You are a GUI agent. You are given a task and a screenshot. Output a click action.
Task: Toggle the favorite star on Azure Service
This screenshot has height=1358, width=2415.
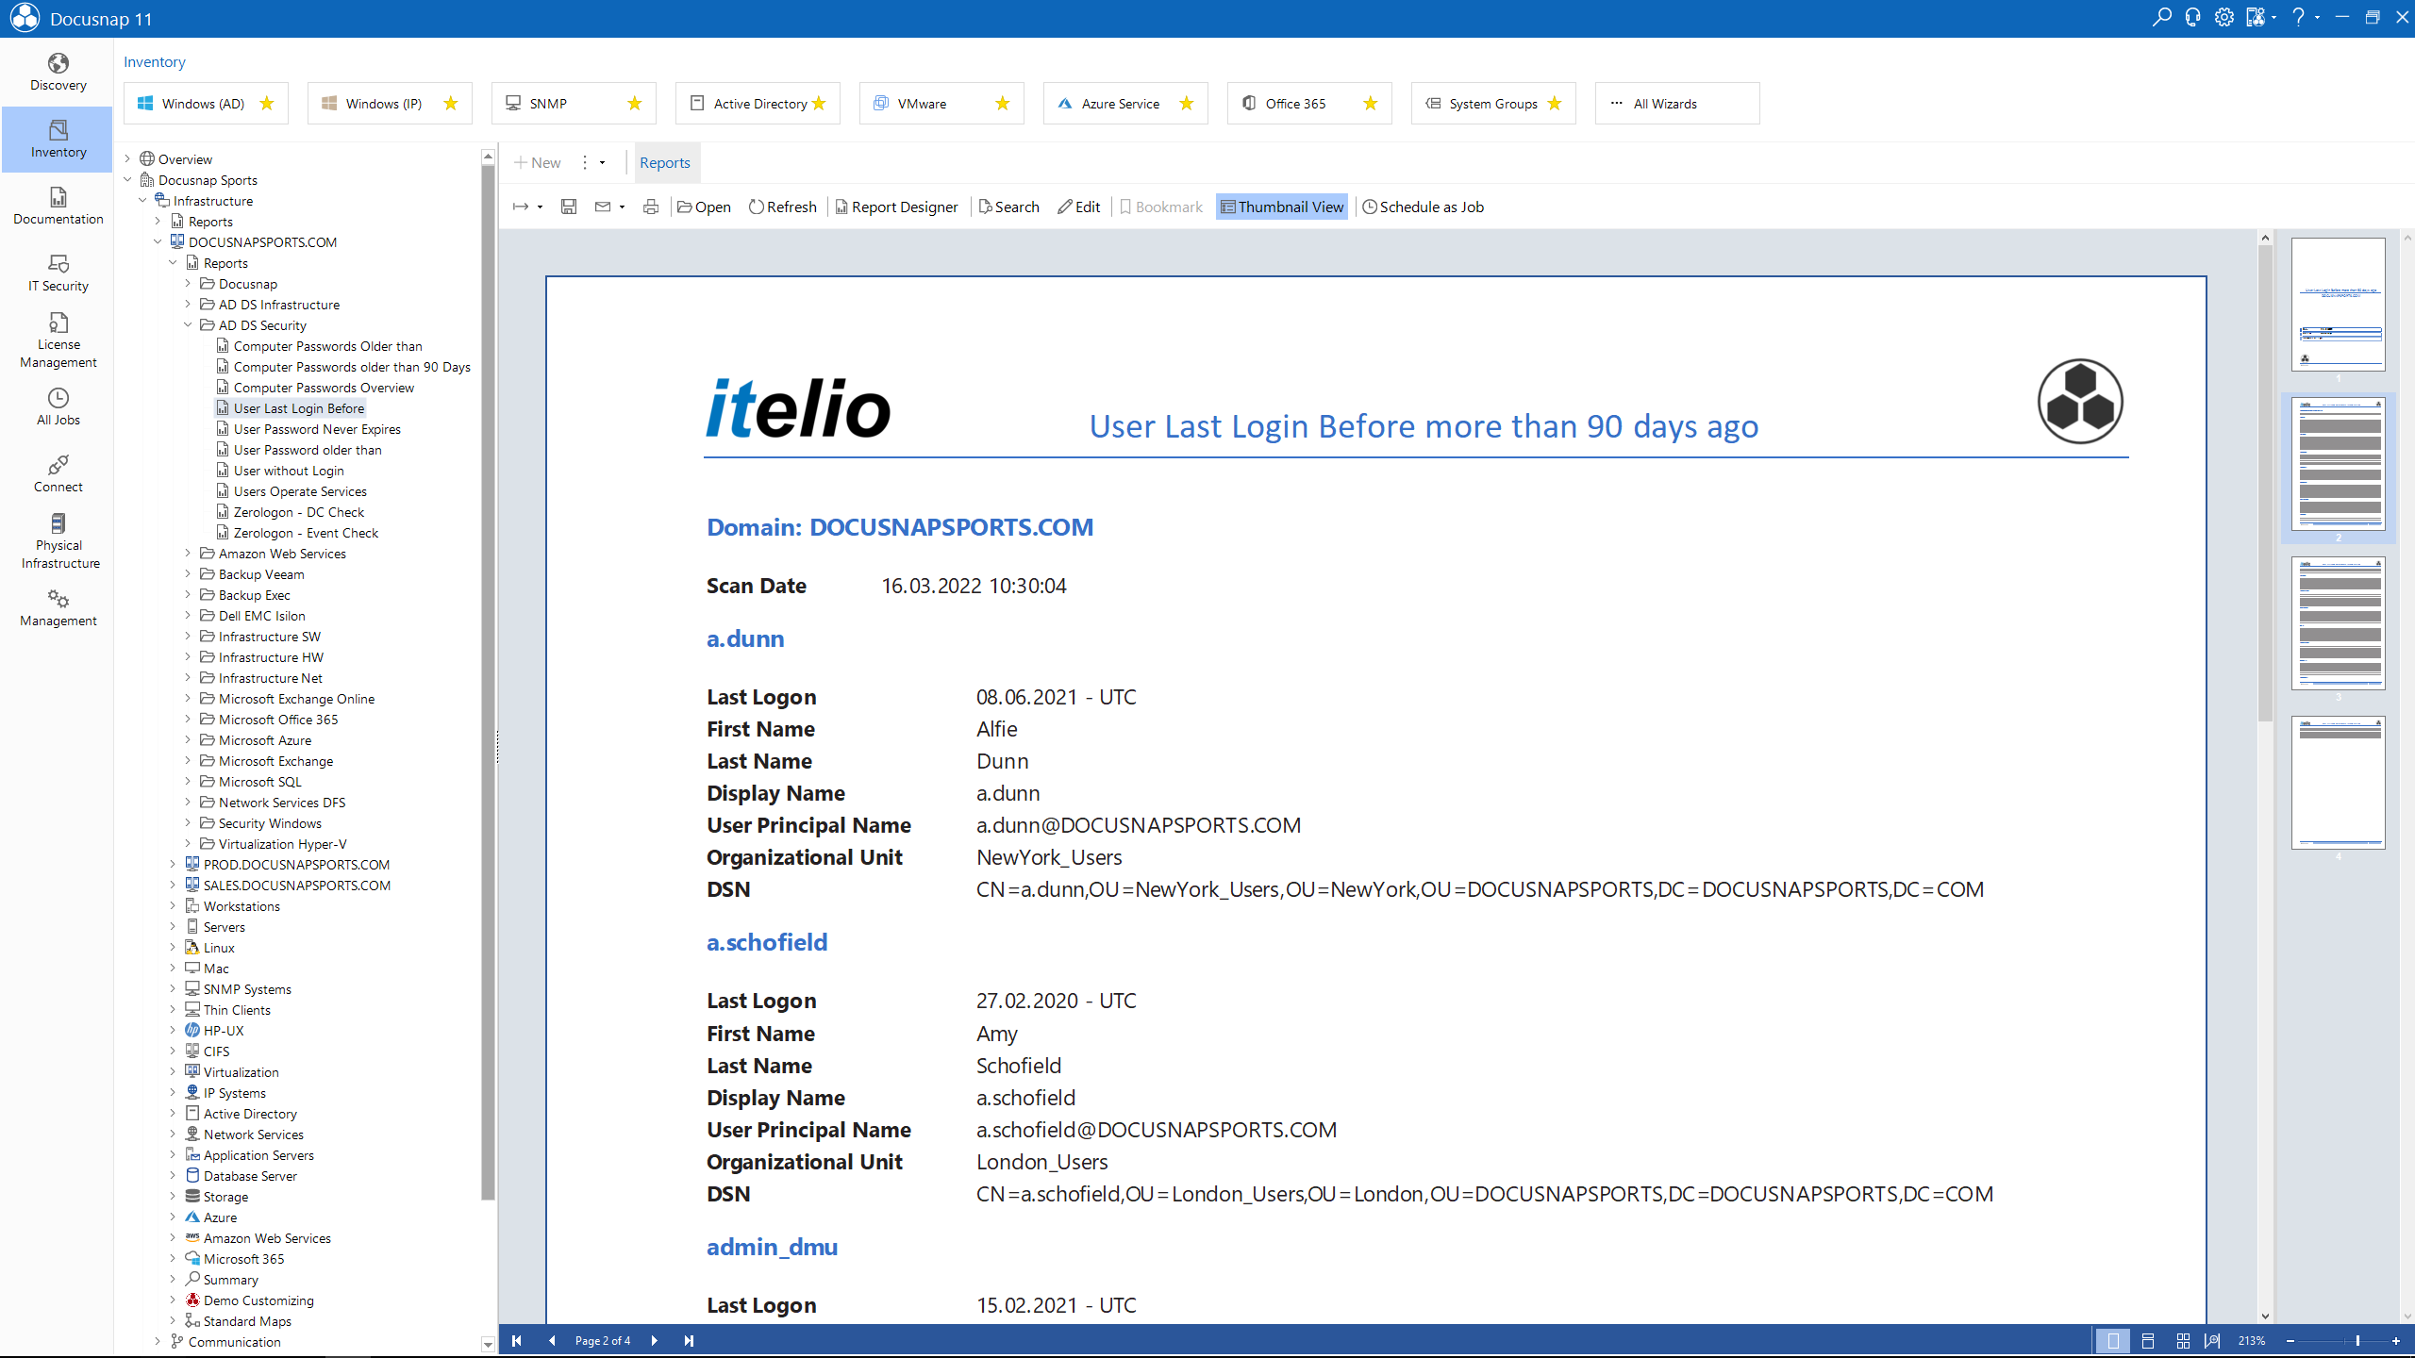click(x=1187, y=103)
